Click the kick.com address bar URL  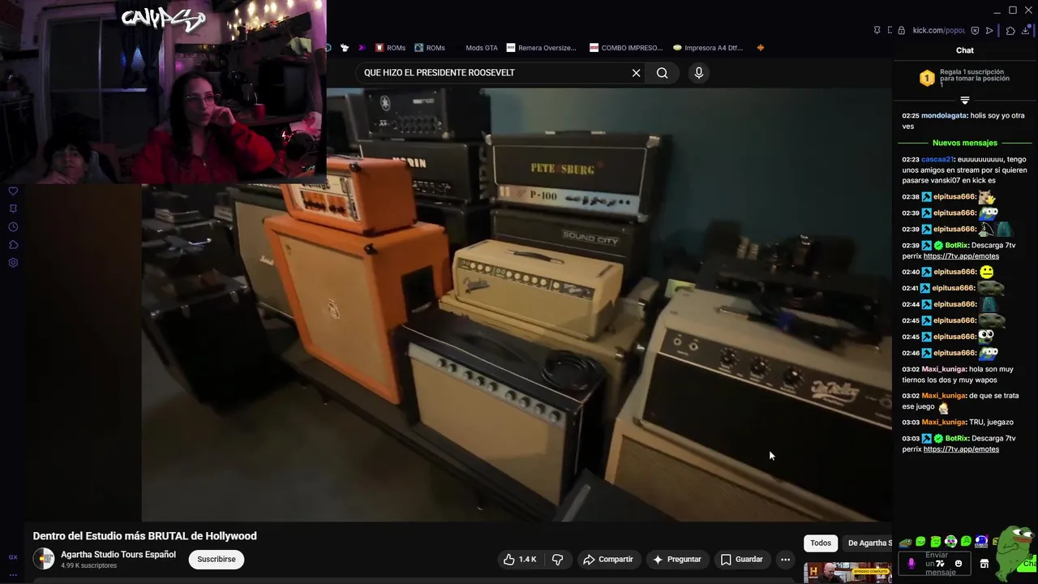(x=938, y=31)
